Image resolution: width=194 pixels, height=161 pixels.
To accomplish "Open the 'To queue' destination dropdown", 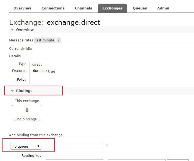I will (x=26, y=146).
